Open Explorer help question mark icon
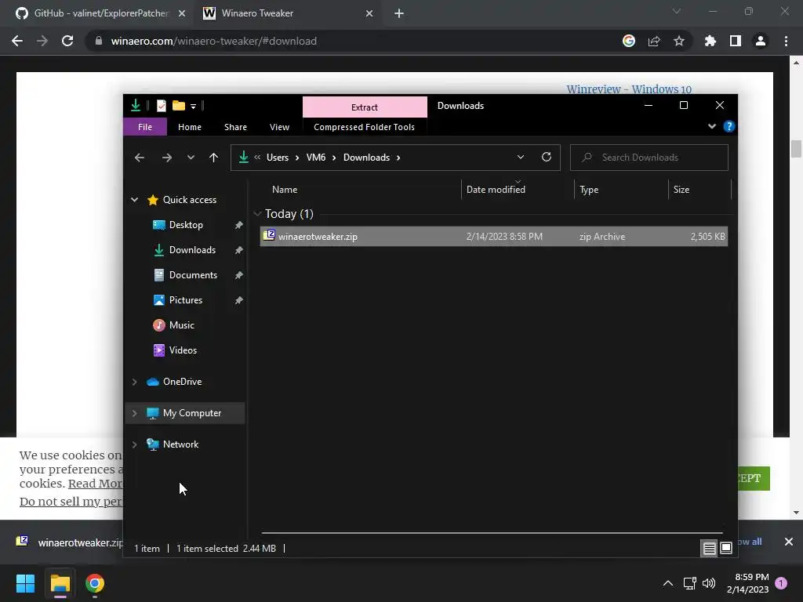Viewport: 803px width, 602px height. pyautogui.click(x=729, y=126)
